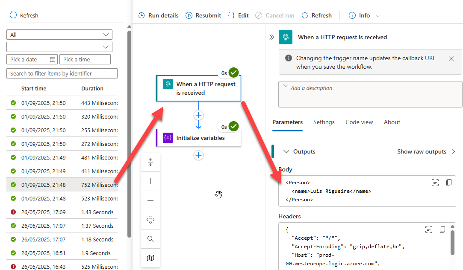Click the search magnifier in canvas controls
This screenshot has width=463, height=270.
click(150, 239)
